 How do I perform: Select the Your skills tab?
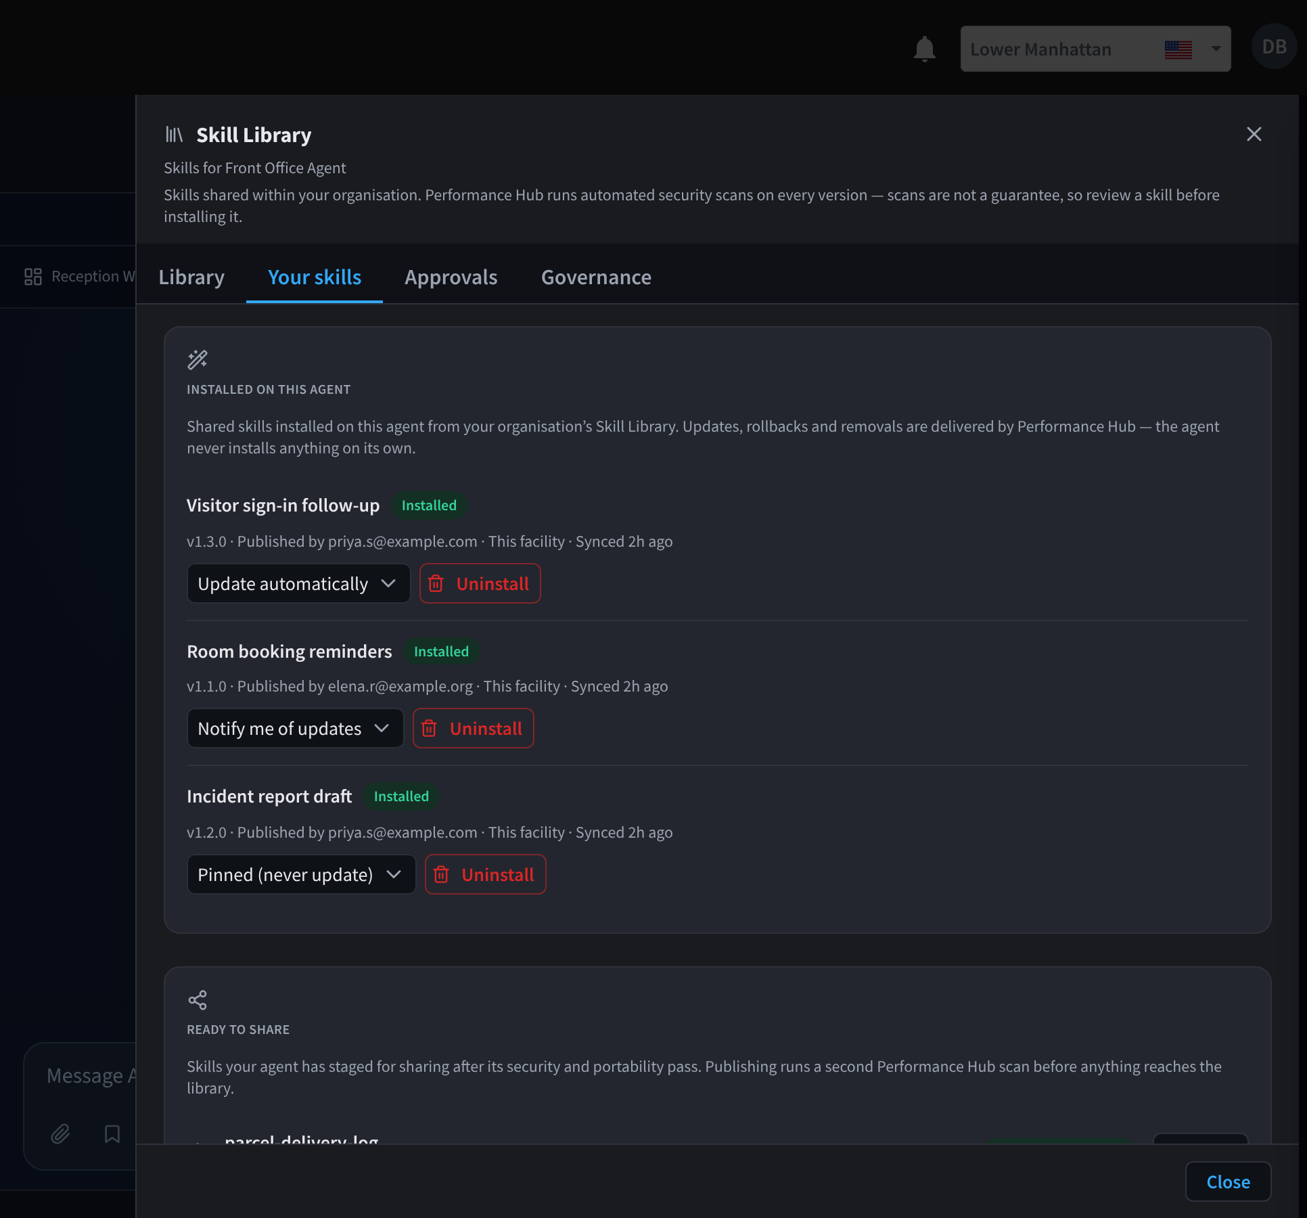coord(315,277)
